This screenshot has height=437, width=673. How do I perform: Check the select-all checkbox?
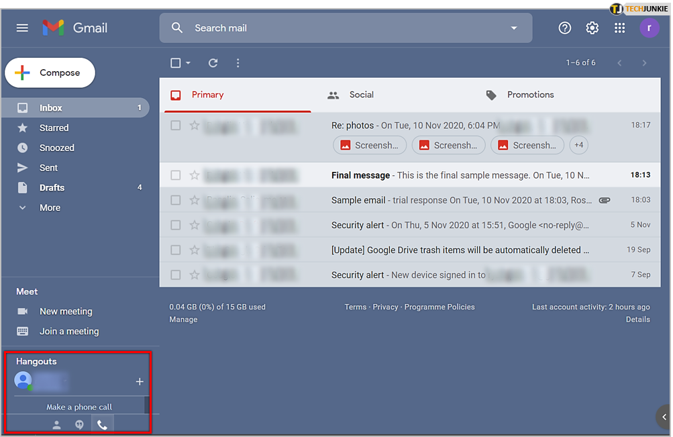tap(175, 62)
